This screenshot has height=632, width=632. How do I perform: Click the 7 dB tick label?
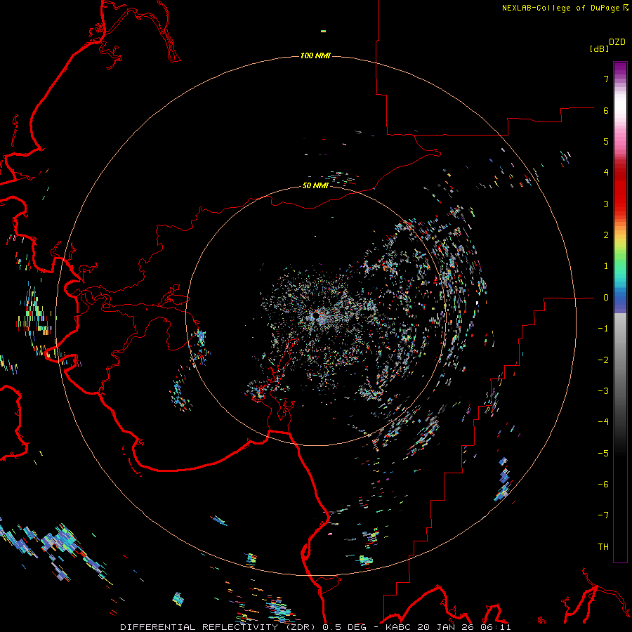(x=606, y=79)
